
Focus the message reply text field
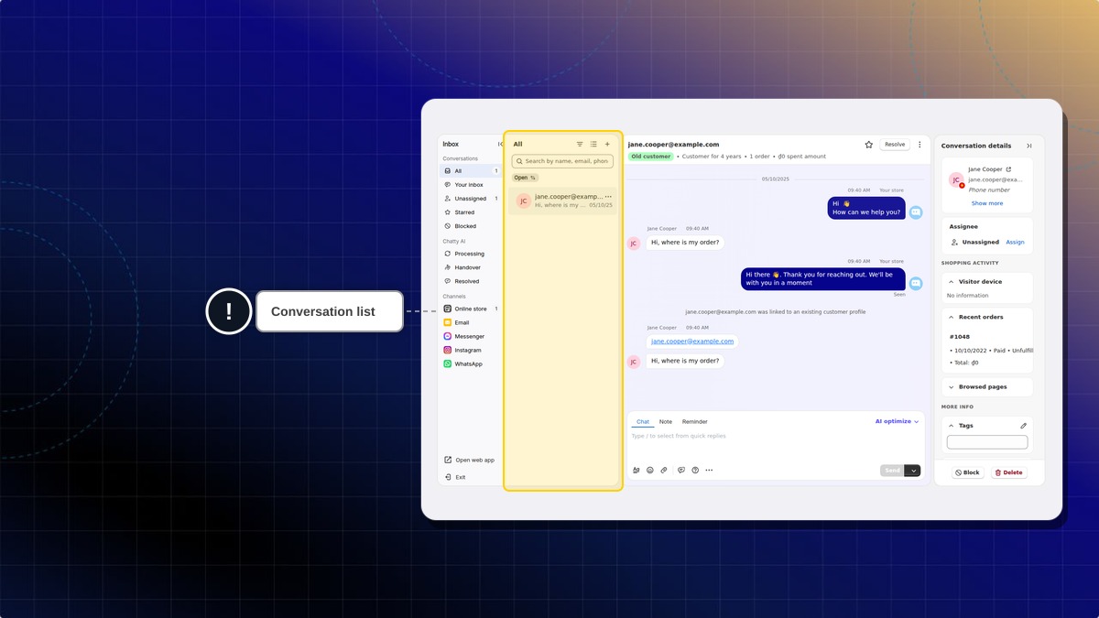click(x=776, y=445)
